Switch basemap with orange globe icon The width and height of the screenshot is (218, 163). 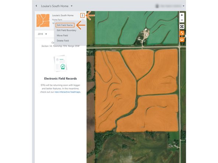coord(182,33)
